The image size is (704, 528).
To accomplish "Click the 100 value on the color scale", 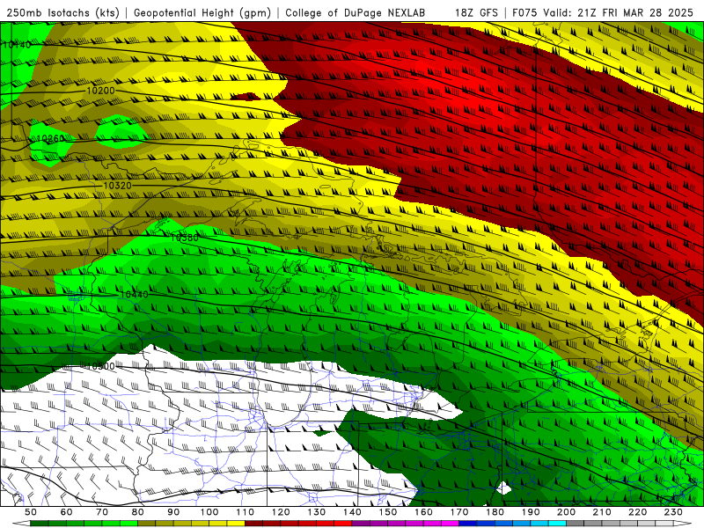I will (x=209, y=512).
